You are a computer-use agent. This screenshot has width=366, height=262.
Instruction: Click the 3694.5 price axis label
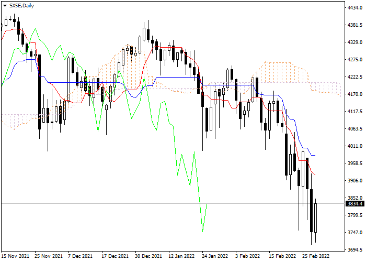(355, 250)
